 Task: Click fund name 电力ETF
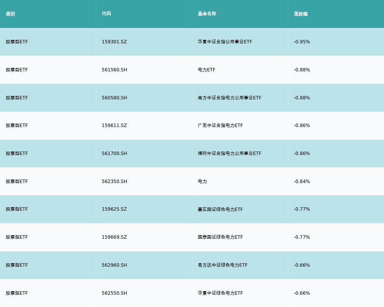tap(207, 70)
